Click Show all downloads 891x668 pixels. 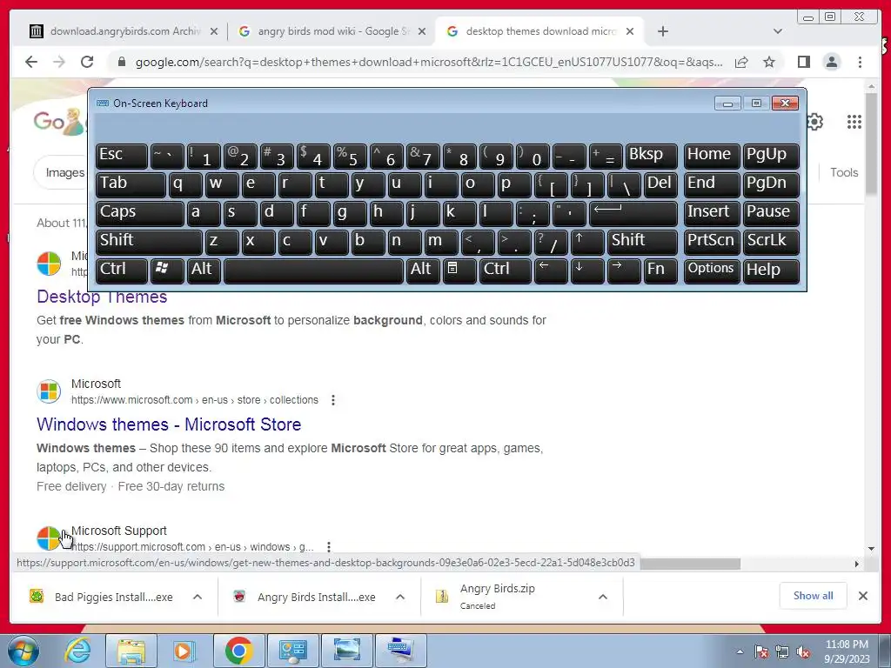click(x=814, y=595)
